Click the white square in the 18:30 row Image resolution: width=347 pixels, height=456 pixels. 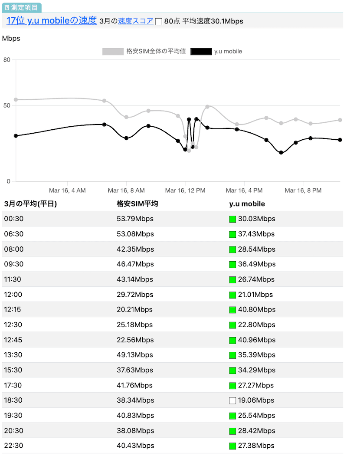232,400
